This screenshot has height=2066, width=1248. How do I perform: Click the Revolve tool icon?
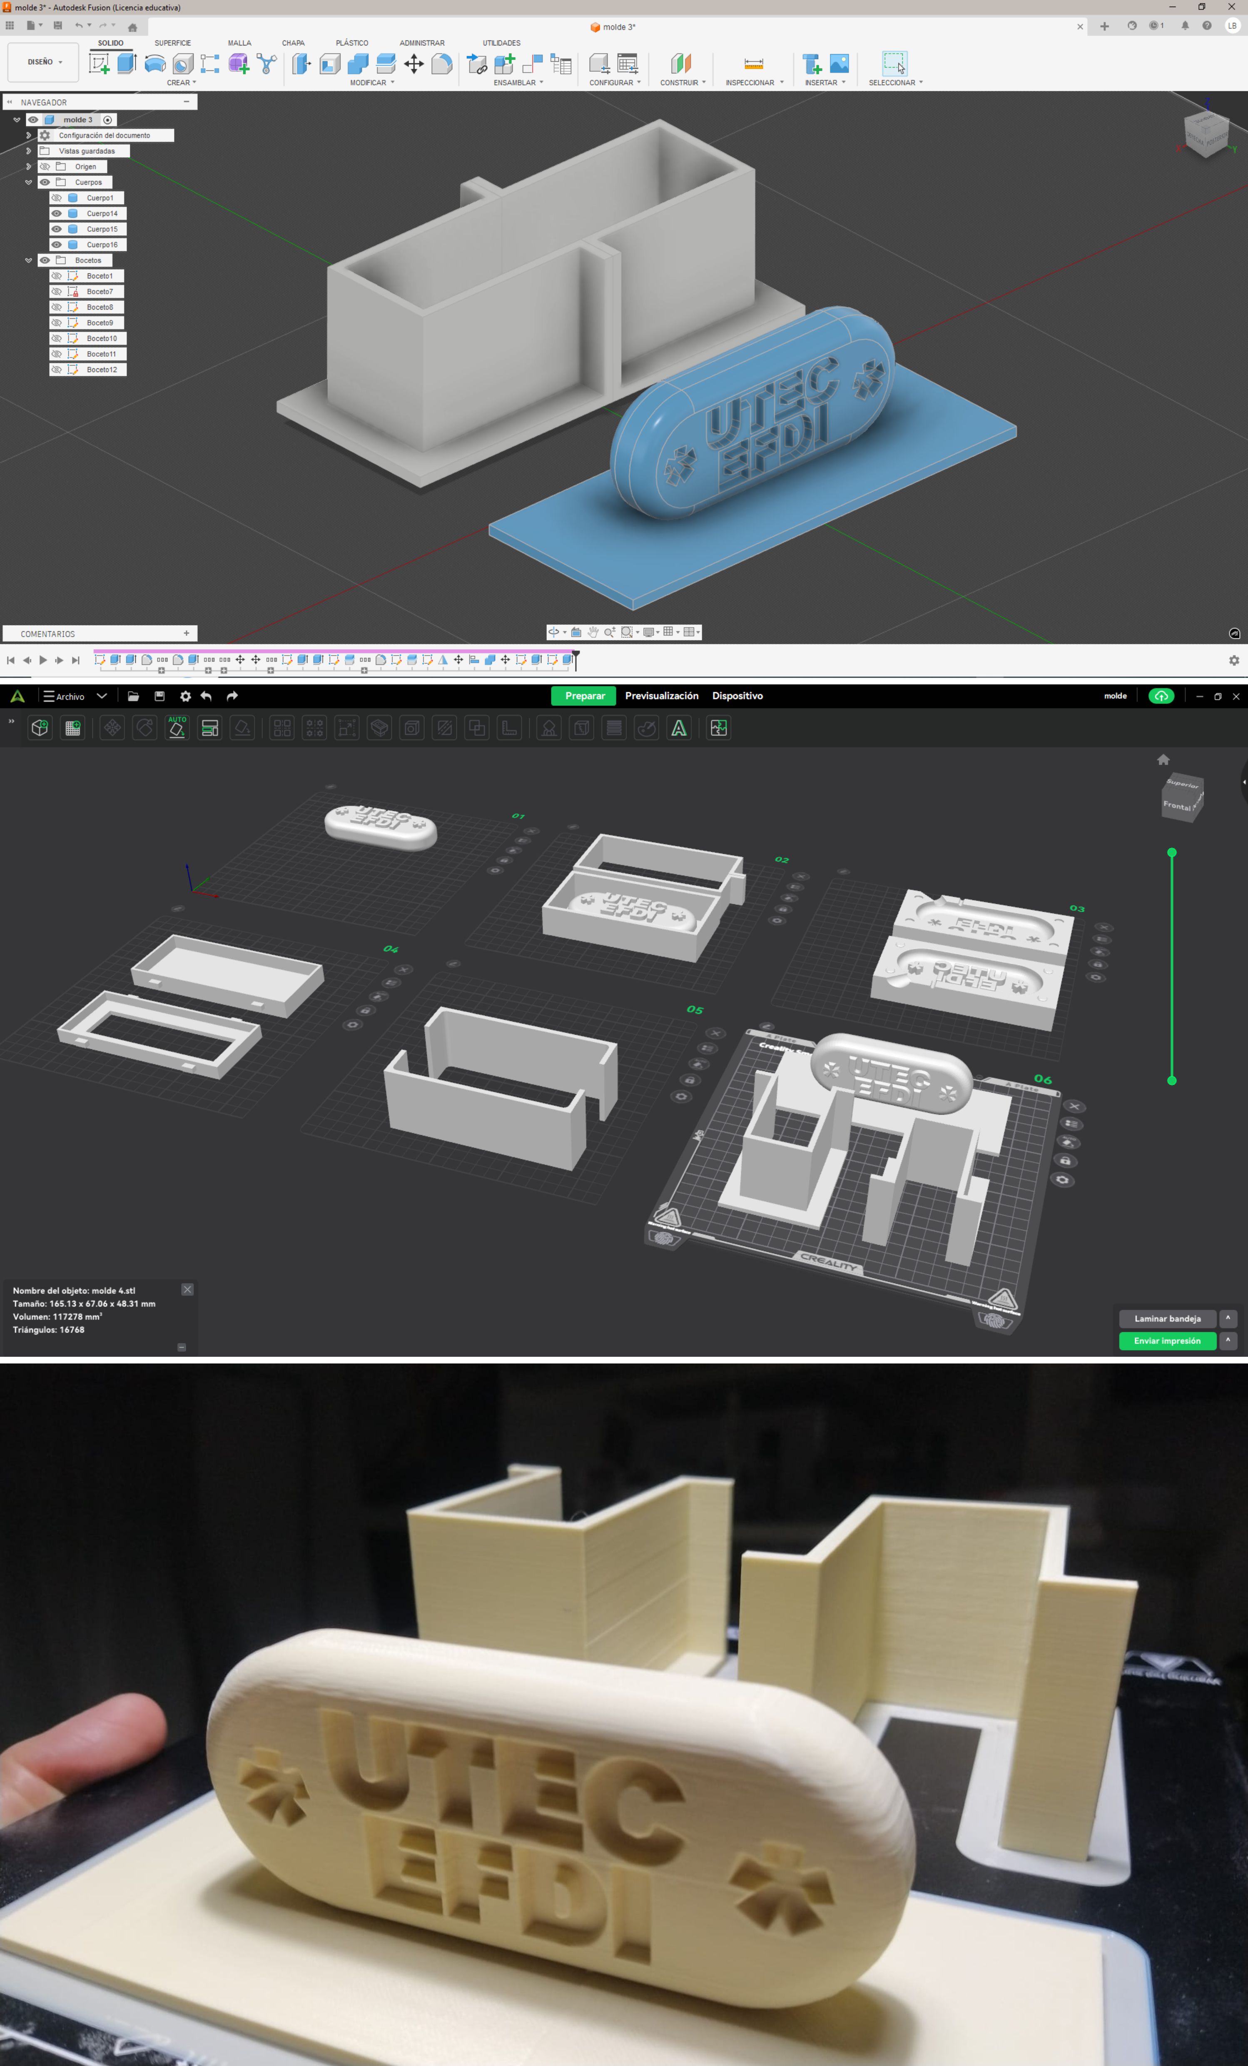[154, 64]
